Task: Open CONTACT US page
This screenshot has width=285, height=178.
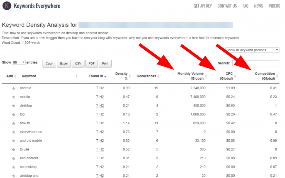Action: click(227, 6)
